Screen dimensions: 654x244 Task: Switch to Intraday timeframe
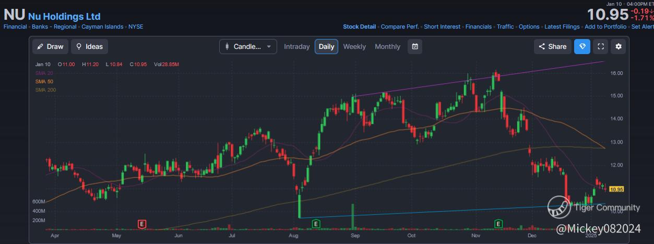296,46
